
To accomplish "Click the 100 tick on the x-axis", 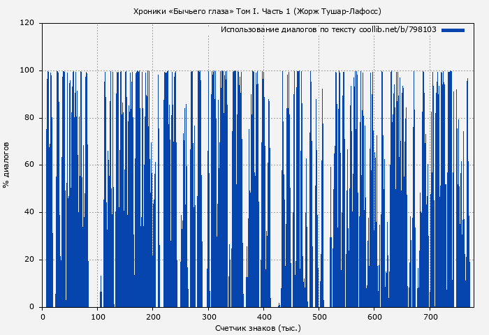I will (97, 317).
